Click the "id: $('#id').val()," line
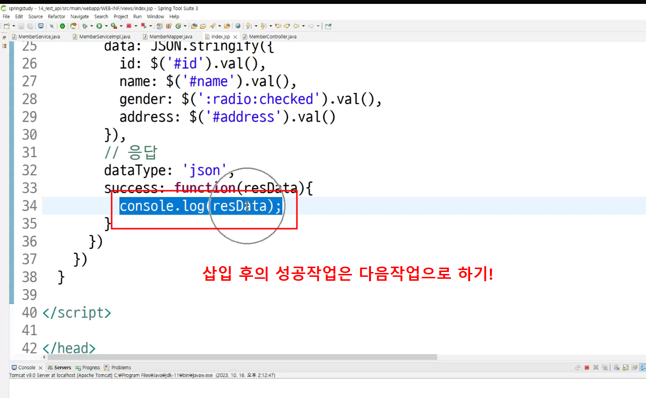Screen dimensions: 646x398 [x=193, y=64]
